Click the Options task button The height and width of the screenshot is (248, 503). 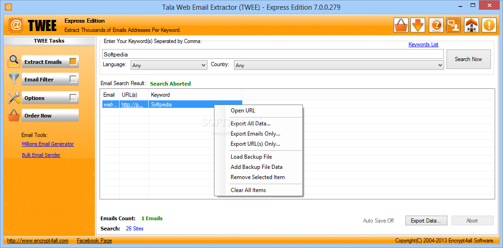pyautogui.click(x=50, y=98)
